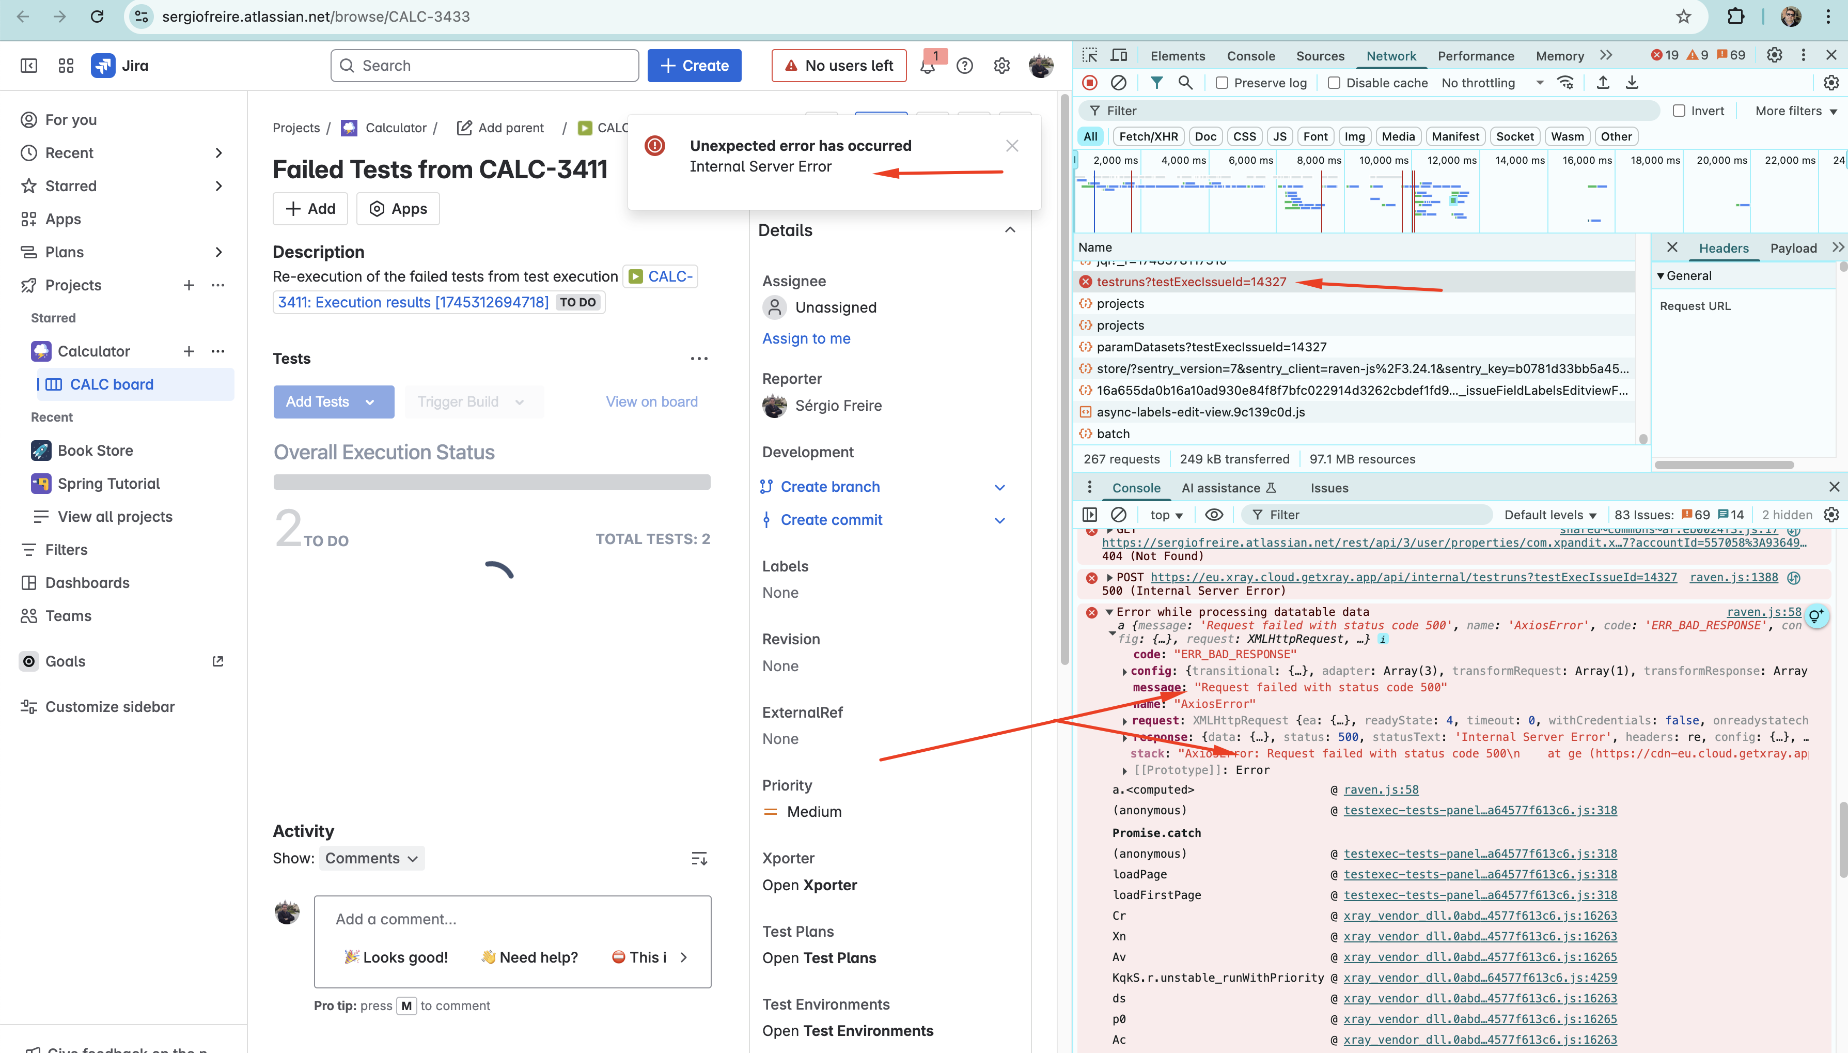Click the Jira Search input field
This screenshot has height=1053, width=1848.
pos(485,66)
